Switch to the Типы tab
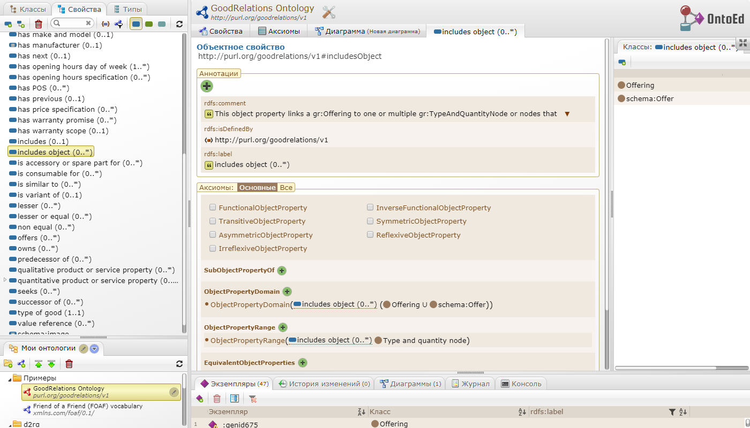The image size is (750, 428). (x=126, y=9)
